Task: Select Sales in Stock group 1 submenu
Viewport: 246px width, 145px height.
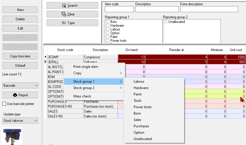Action: point(154,120)
